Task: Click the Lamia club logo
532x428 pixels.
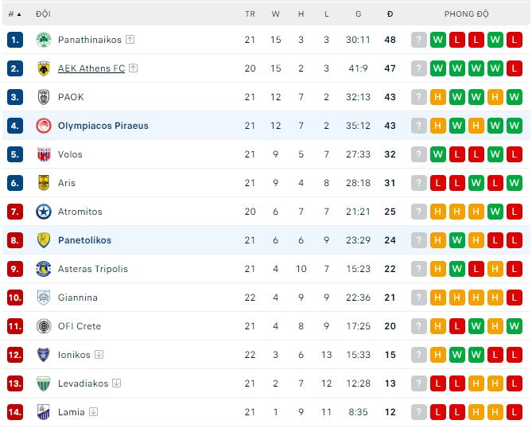Action: [x=44, y=412]
